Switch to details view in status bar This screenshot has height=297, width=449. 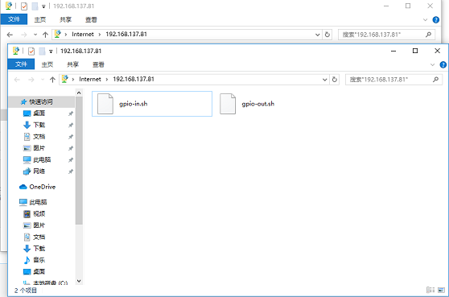click(430, 290)
